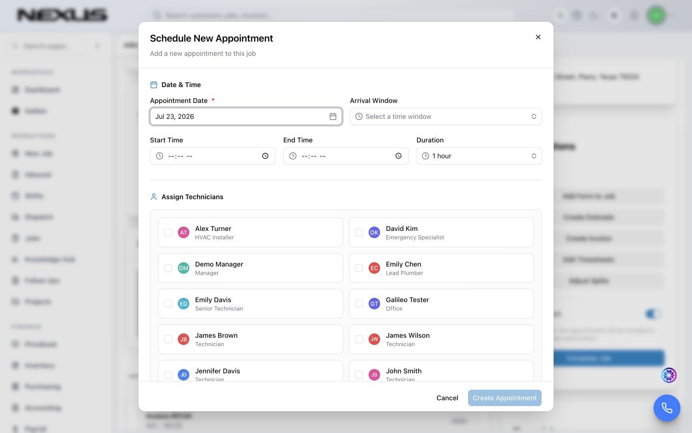The height and width of the screenshot is (433, 692).
Task: Select the James Brown checkbox
Action: point(168,339)
